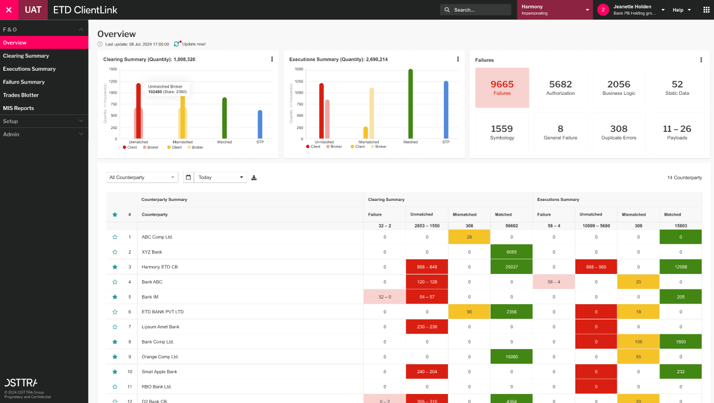Image resolution: width=714 pixels, height=403 pixels.
Task: Click the Counterparty column header
Action: [154, 214]
